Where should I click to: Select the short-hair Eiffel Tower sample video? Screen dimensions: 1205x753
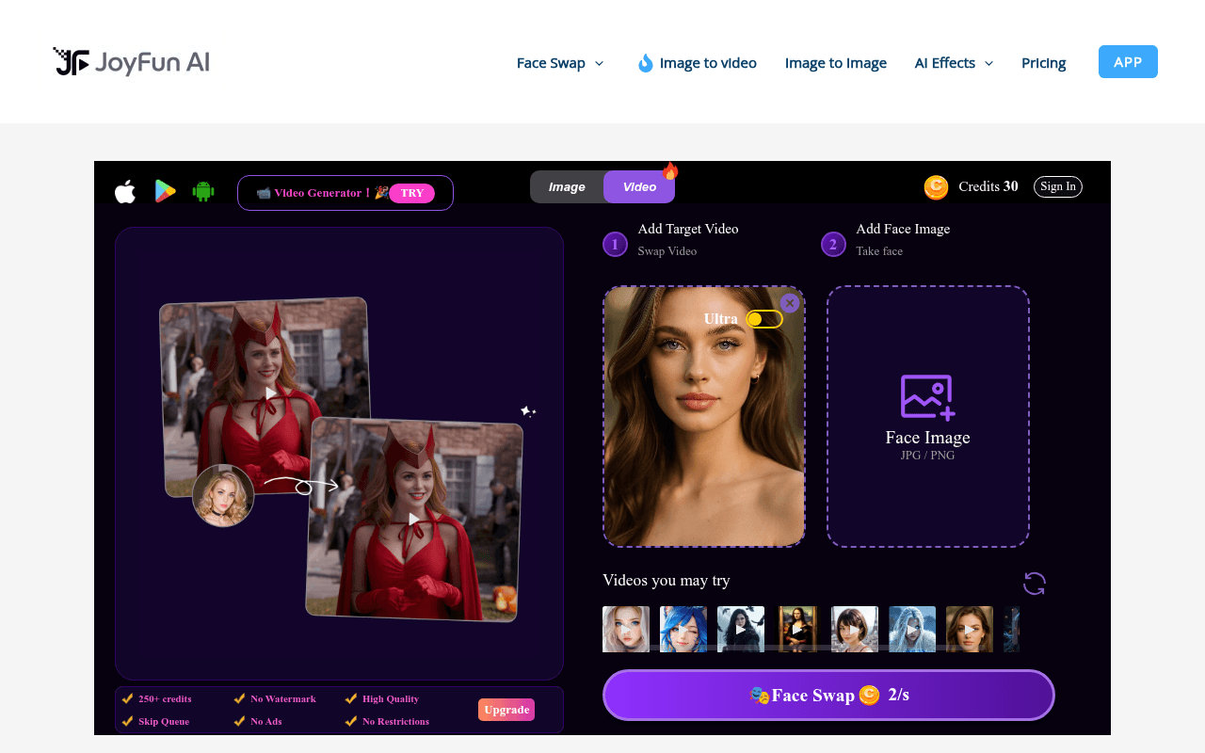(855, 629)
